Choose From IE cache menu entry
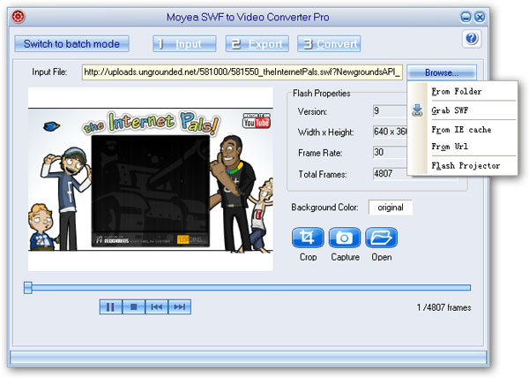Screen dimensions: 529x378 (461, 129)
